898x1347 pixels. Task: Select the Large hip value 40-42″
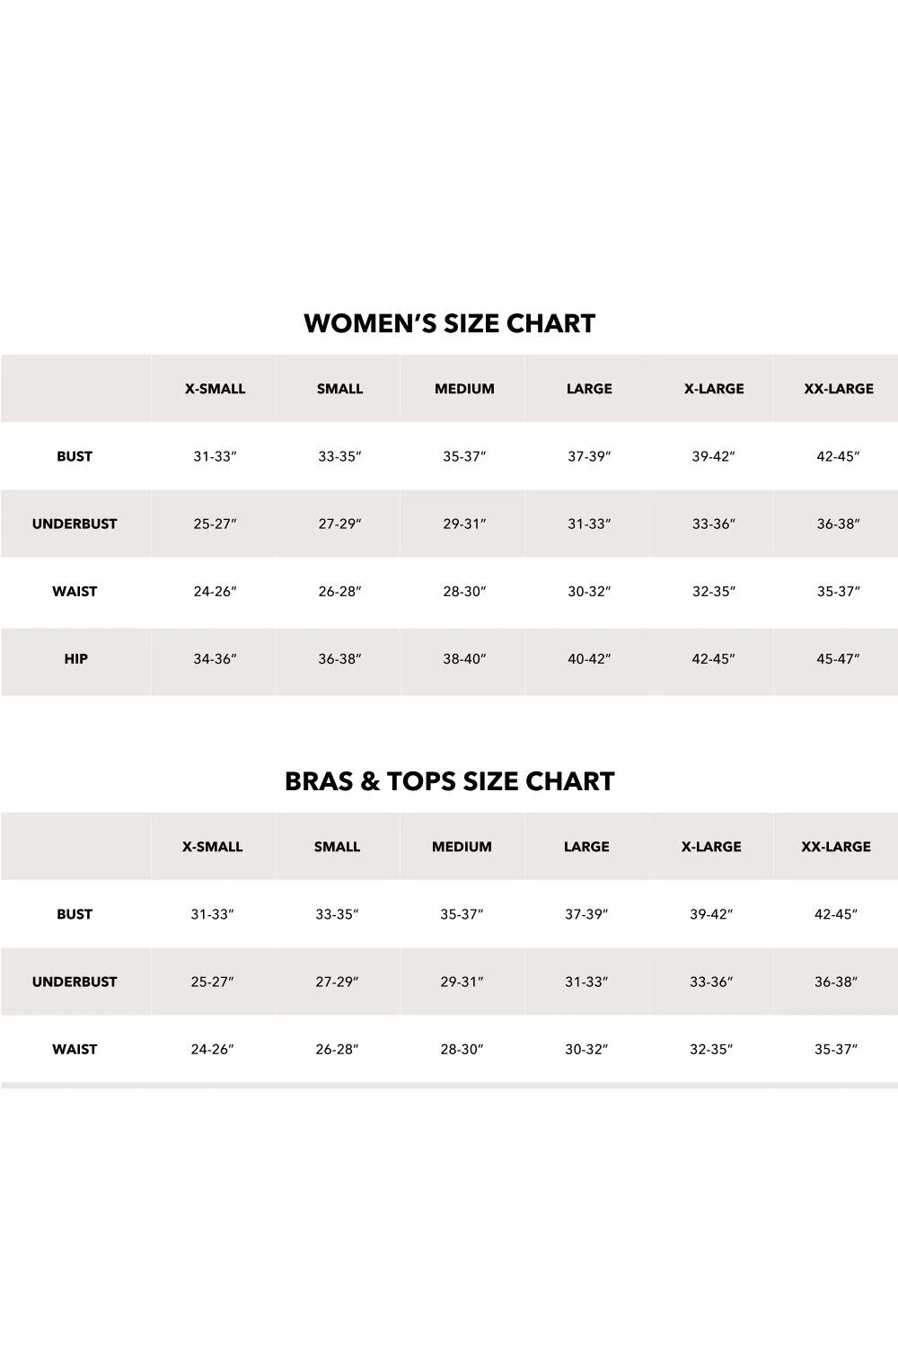(x=589, y=659)
